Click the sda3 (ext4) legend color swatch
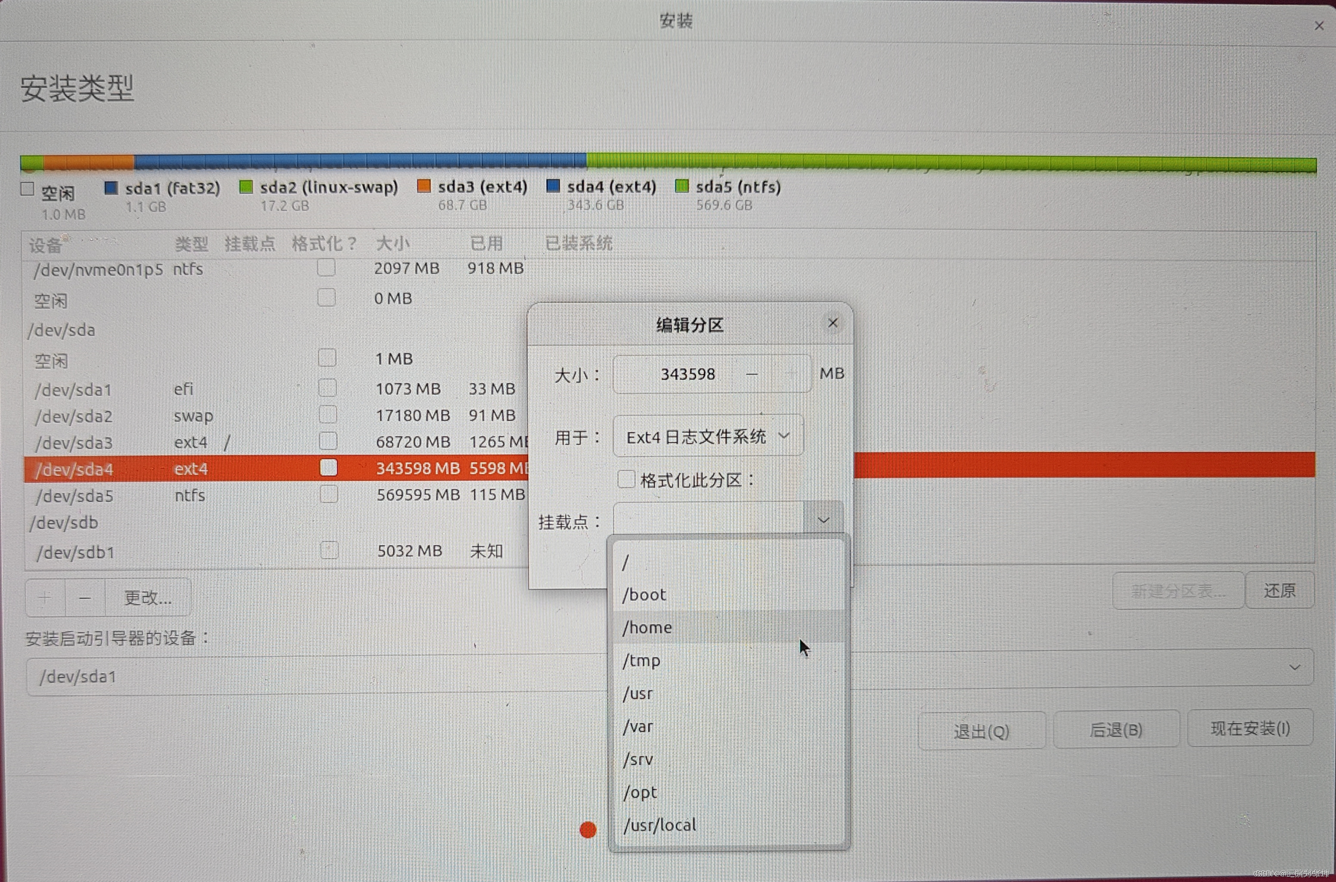The width and height of the screenshot is (1336, 882). pyautogui.click(x=423, y=186)
